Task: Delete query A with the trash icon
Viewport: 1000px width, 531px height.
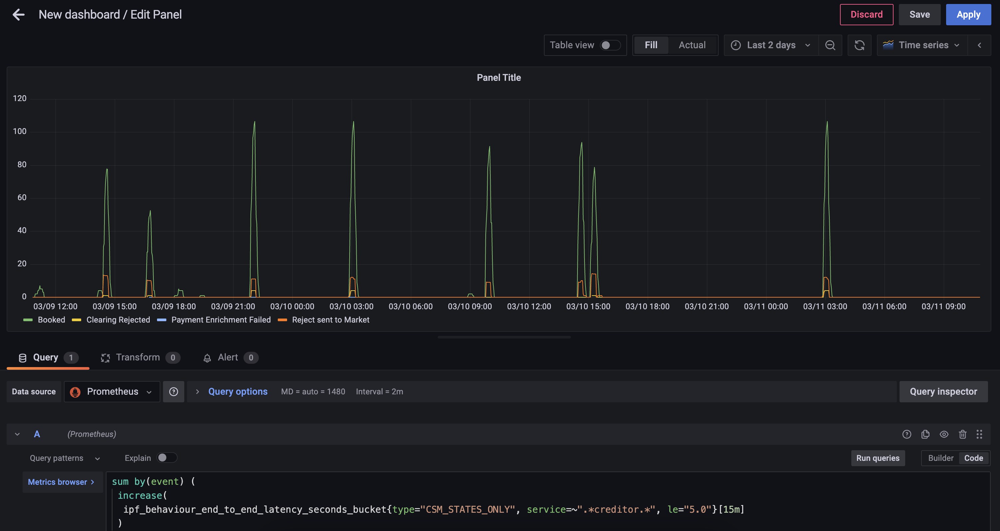Action: point(963,435)
